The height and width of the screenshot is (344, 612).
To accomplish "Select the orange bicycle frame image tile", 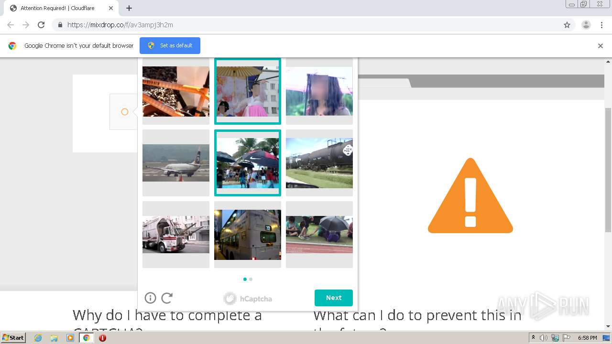I will [x=176, y=91].
